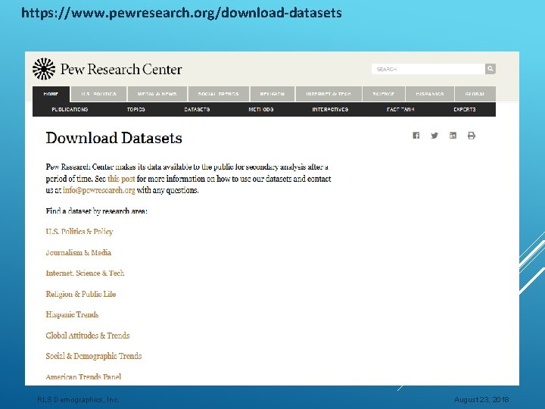The height and width of the screenshot is (409, 545).
Task: Share page via Twitter icon
Action: pos(434,136)
